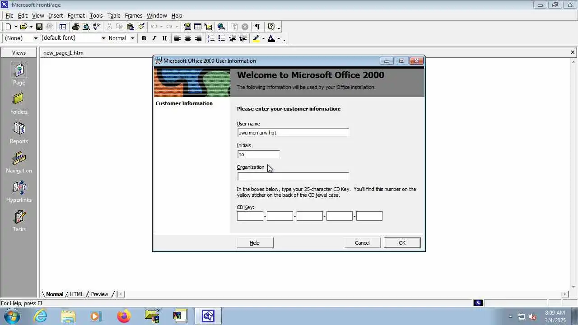This screenshot has width=578, height=325.
Task: Open the font color dropdown arrow
Action: pos(278,39)
